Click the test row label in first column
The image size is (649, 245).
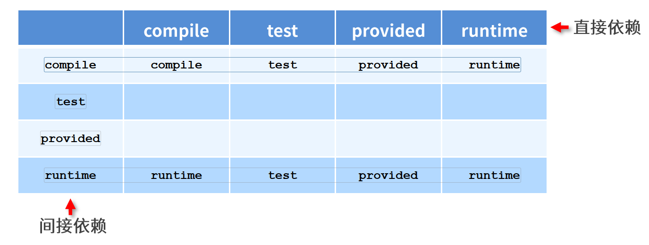coord(71,101)
